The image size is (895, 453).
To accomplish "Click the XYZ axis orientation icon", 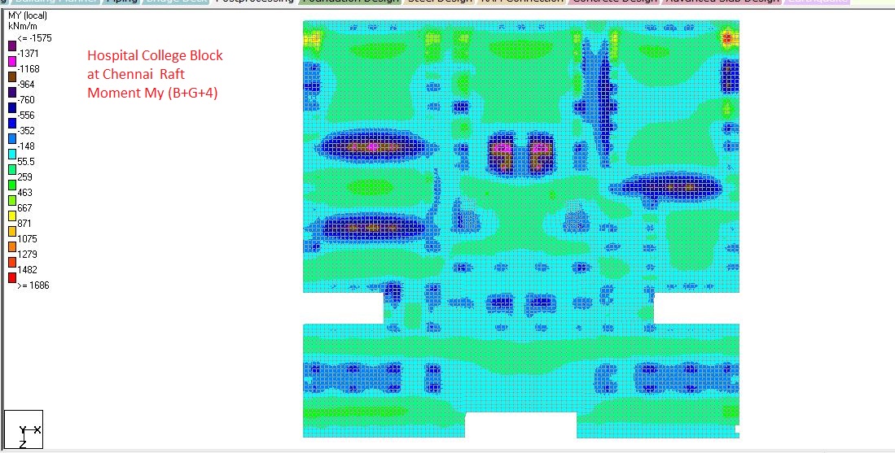I will point(24,429).
